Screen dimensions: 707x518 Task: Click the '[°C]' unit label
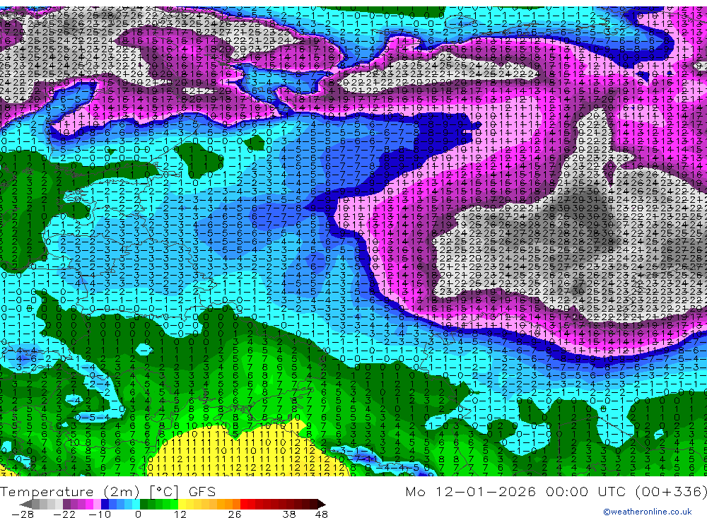click(164, 492)
